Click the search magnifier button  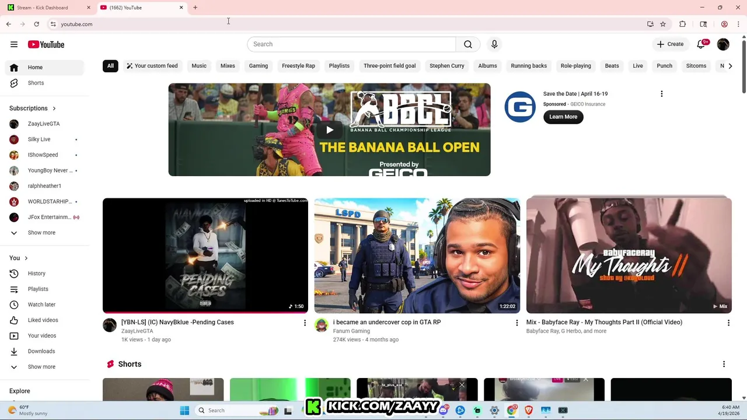coord(468,44)
